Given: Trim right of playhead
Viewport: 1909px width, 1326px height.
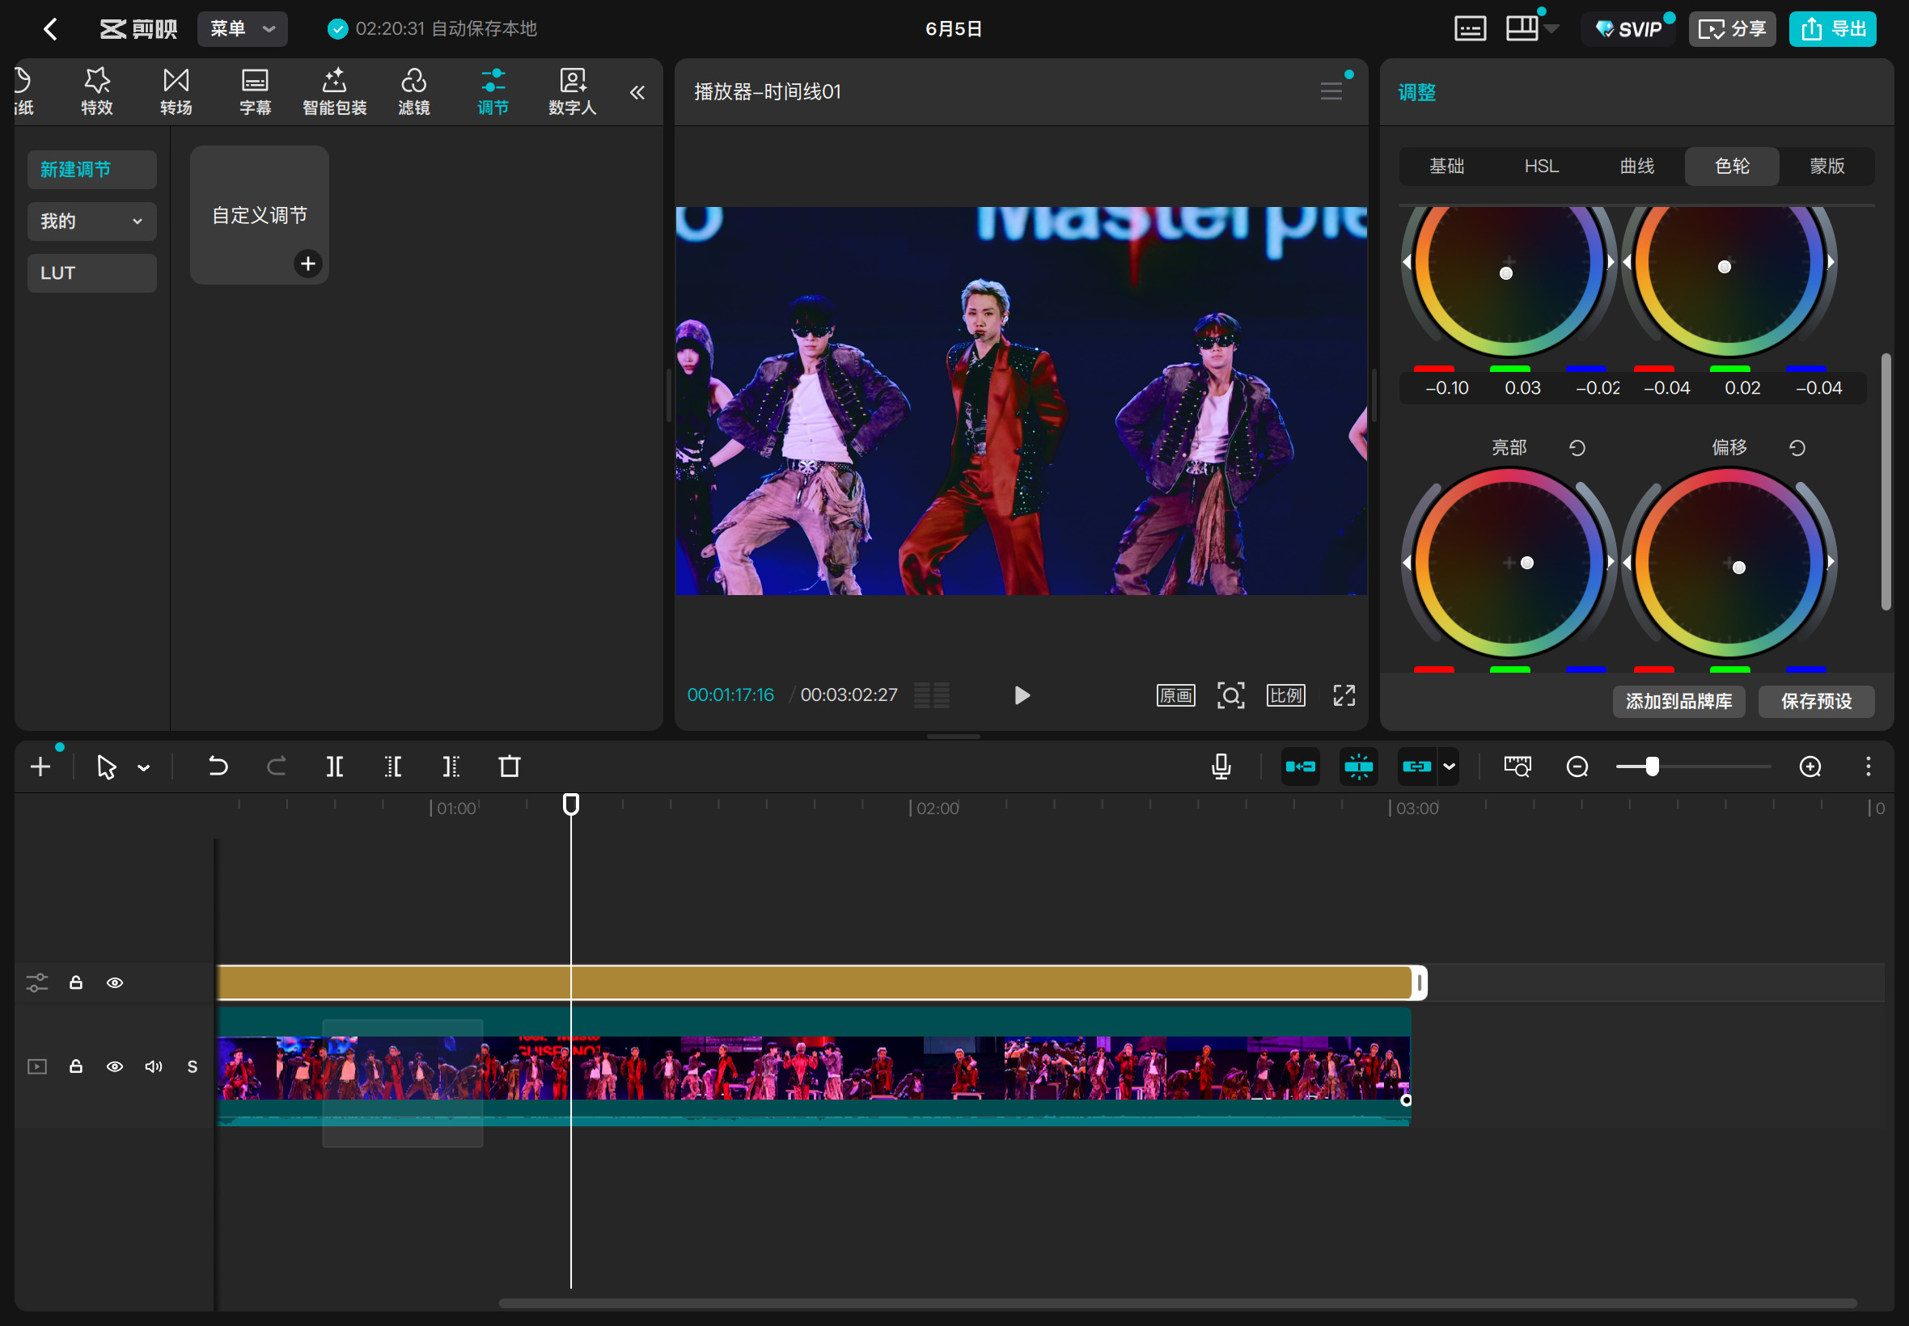Looking at the screenshot, I should click(451, 766).
